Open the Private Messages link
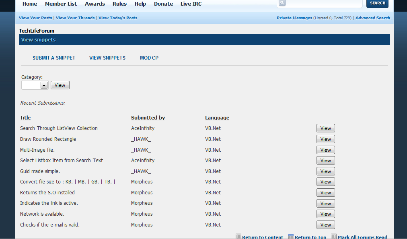 click(294, 18)
